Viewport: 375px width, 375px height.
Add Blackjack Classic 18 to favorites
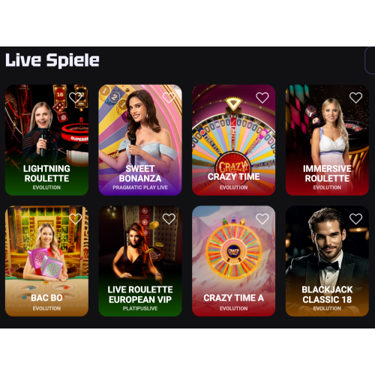coord(355,219)
